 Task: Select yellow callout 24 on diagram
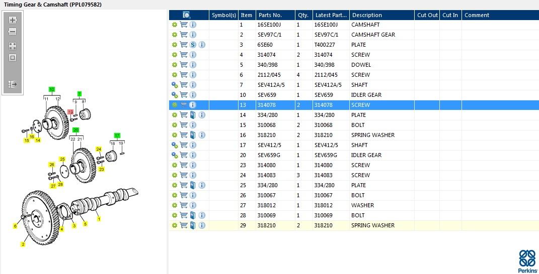click(x=99, y=149)
